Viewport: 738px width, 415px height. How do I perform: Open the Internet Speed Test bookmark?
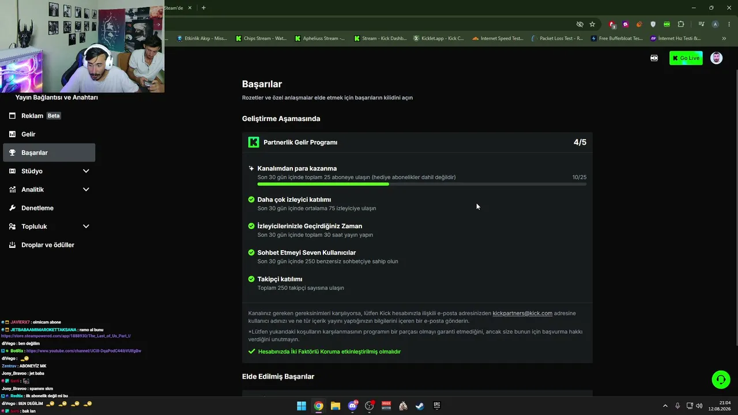(x=498, y=39)
